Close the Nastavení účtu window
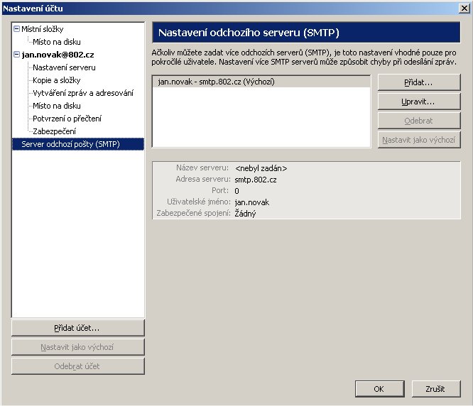The image size is (473, 406). tap(464, 8)
